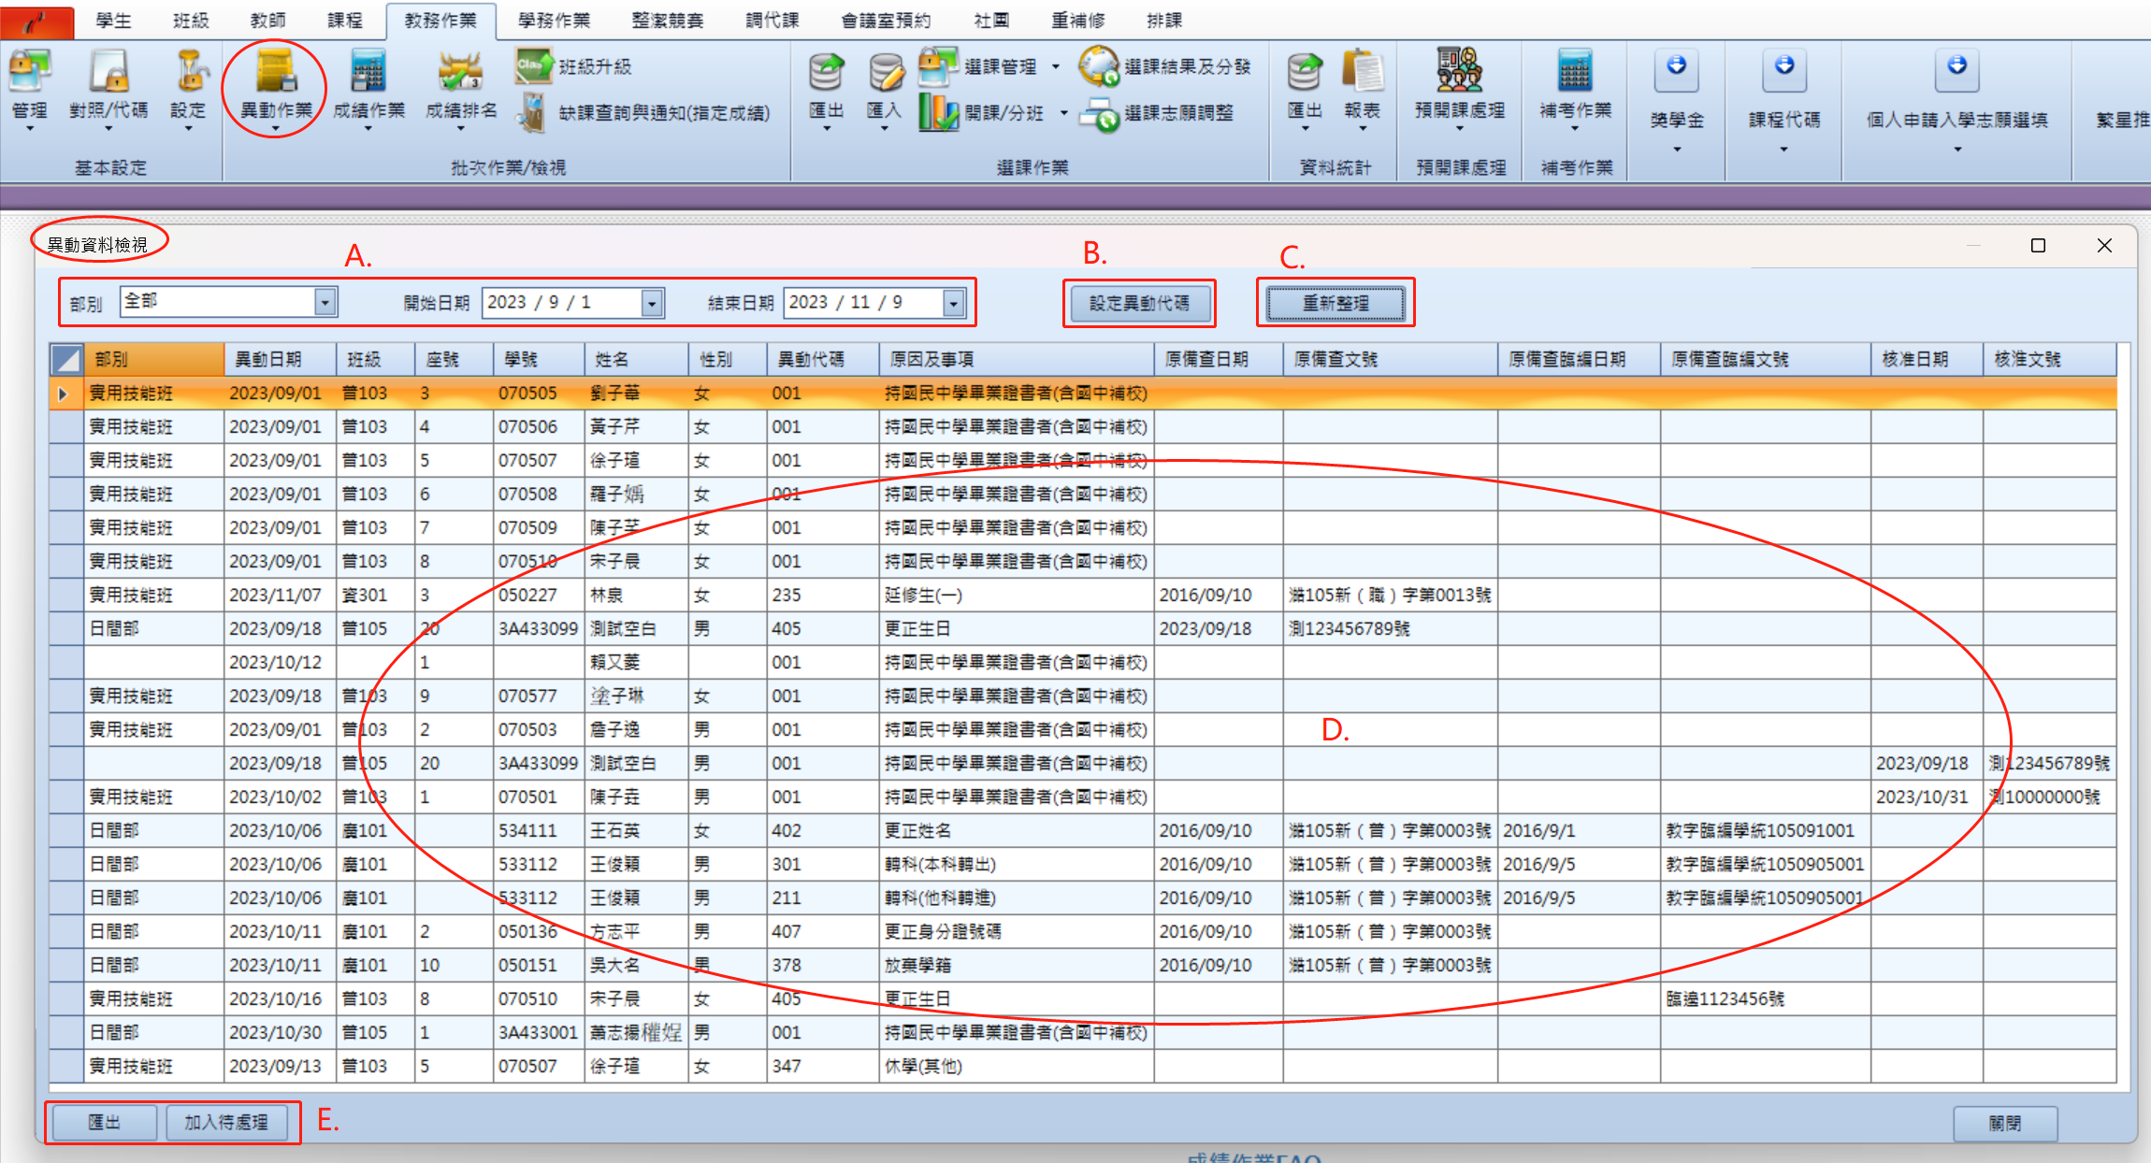
Task: Sort by 異動日期 column header
Action: pos(280,359)
